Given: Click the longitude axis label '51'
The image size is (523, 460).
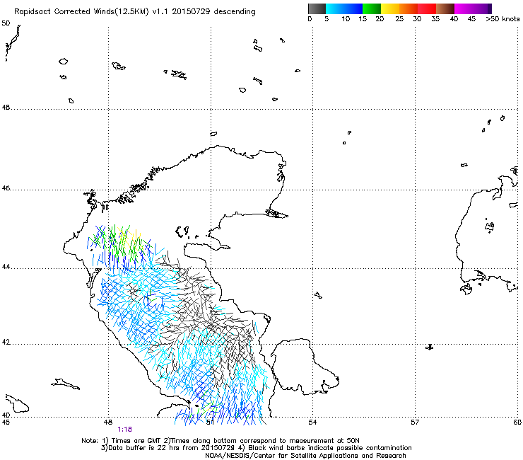Looking at the screenshot, I should (210, 422).
